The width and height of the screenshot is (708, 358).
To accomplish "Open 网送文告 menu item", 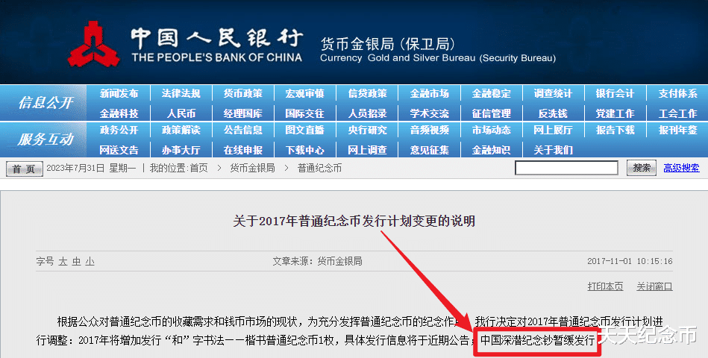I will [119, 150].
